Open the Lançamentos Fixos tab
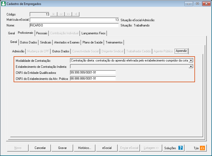Viewport: 212px width, 156px height. pyautogui.click(x=93, y=33)
